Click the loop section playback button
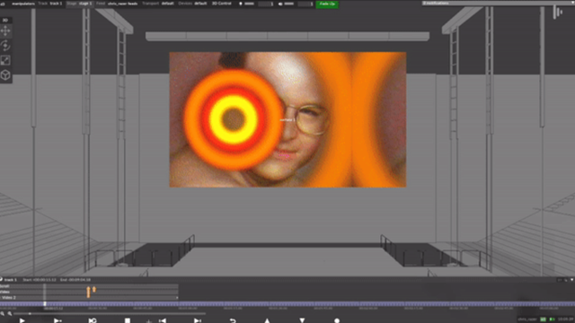575x323 pixels. point(93,321)
